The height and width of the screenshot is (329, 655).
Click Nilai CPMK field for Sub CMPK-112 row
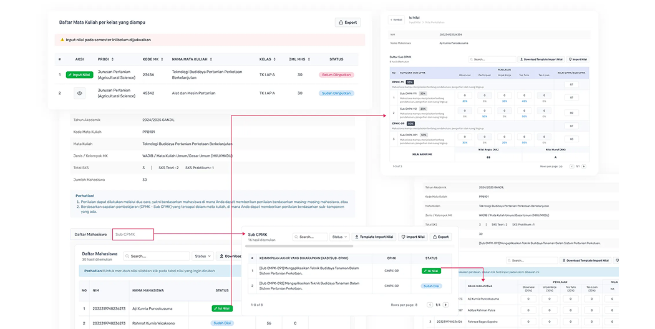tap(571, 113)
